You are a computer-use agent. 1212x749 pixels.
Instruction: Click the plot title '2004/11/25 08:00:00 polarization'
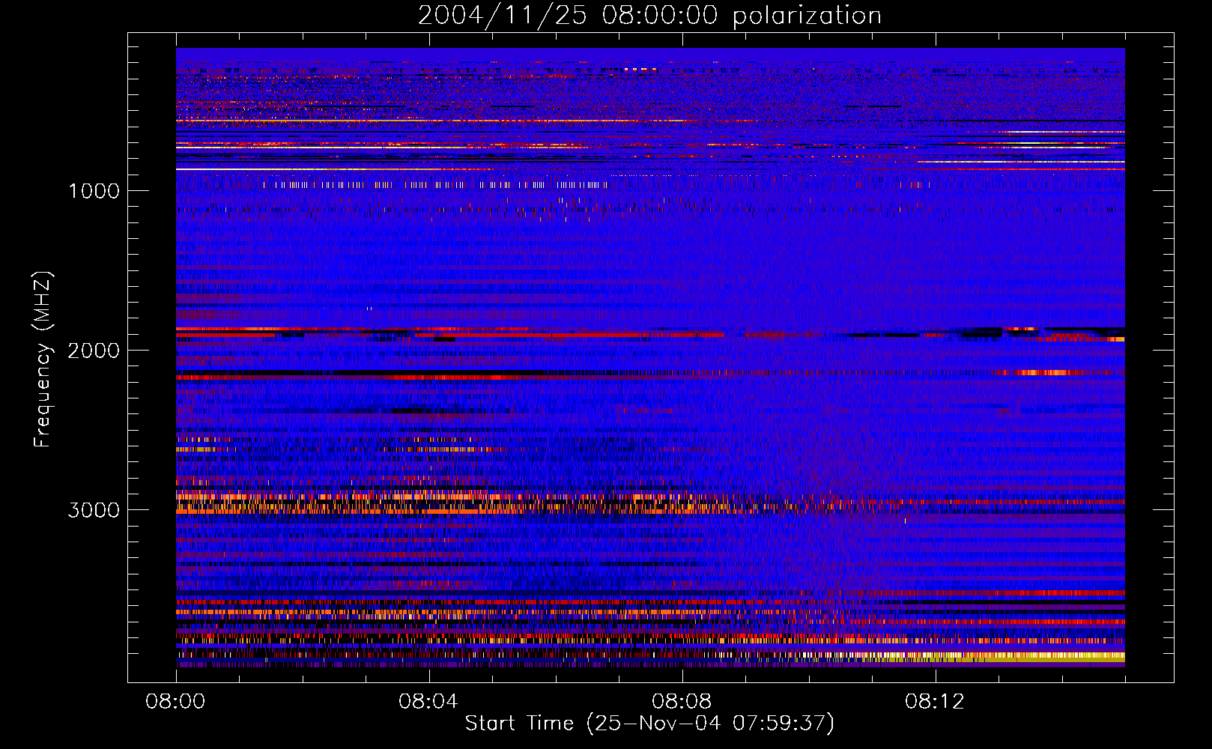(649, 16)
